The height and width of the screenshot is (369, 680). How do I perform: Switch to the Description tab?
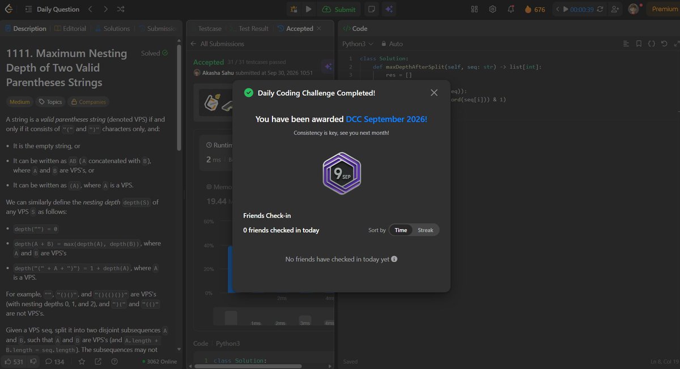click(26, 28)
